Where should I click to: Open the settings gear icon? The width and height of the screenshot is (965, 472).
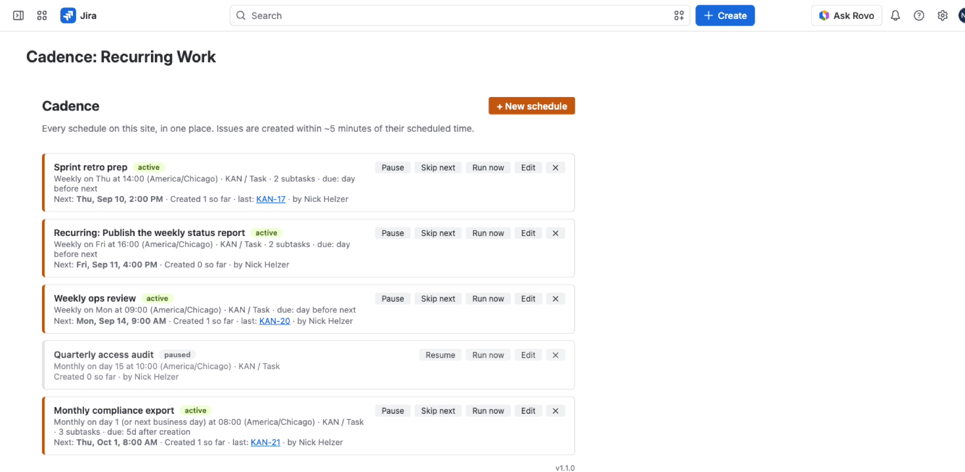point(942,16)
